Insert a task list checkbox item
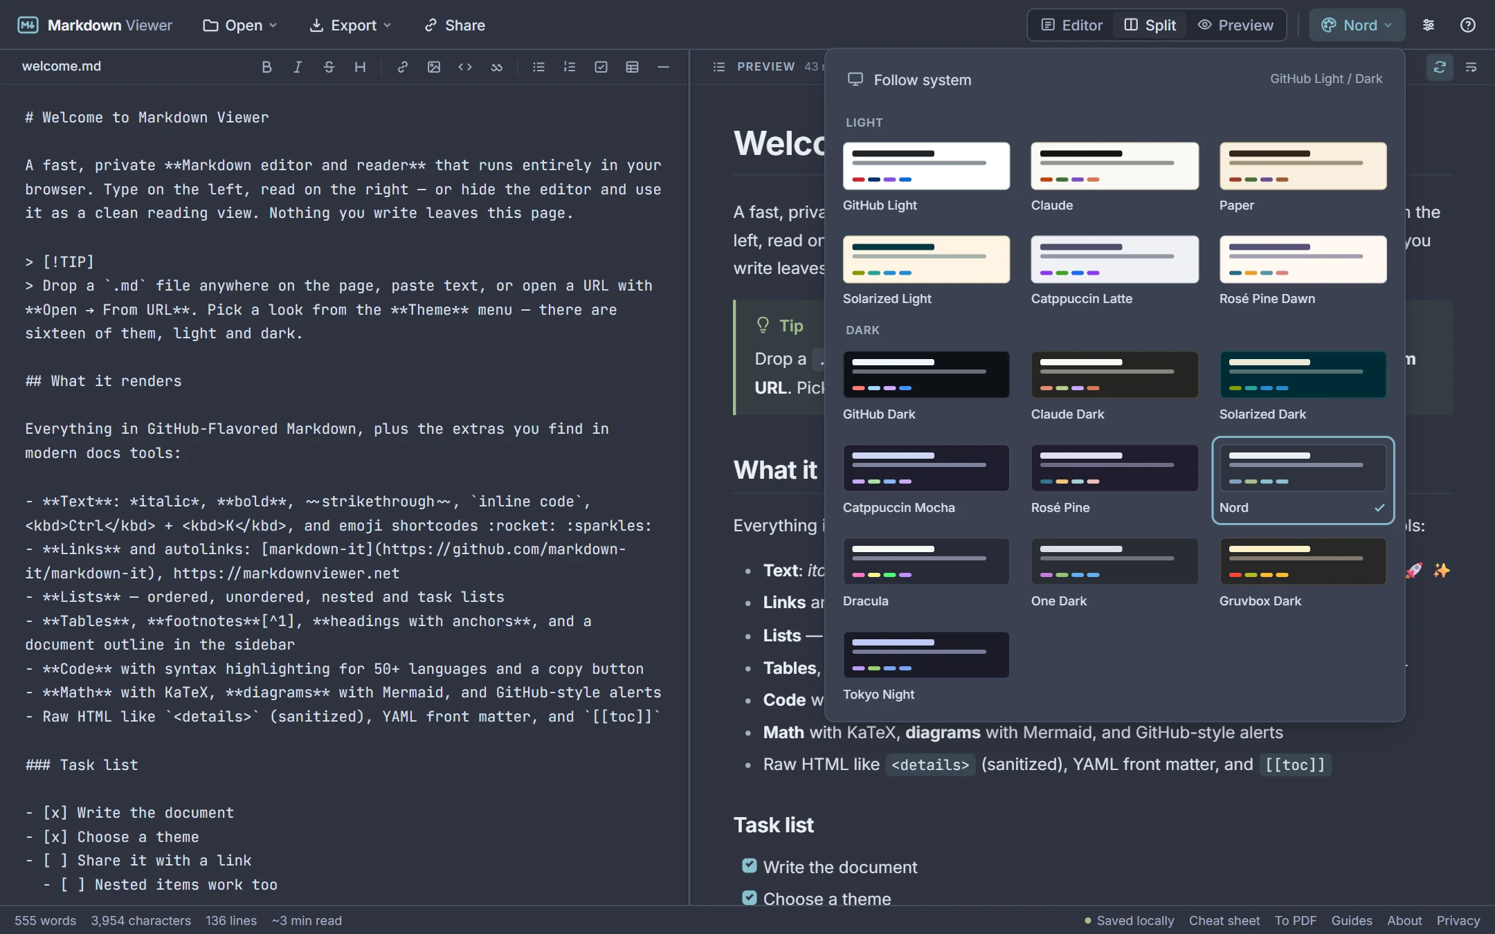1495x934 pixels. point(601,67)
